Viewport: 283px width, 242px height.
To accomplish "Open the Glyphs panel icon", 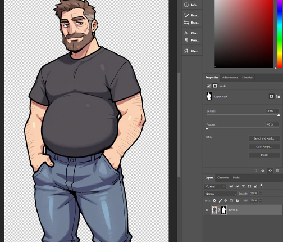I will click(x=186, y=51).
